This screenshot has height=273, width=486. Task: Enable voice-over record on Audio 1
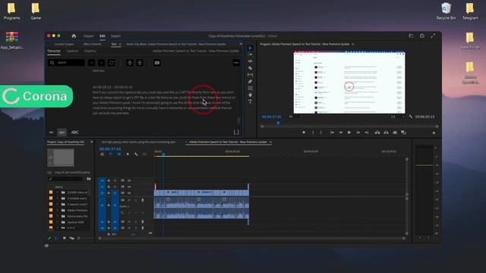pos(143,200)
